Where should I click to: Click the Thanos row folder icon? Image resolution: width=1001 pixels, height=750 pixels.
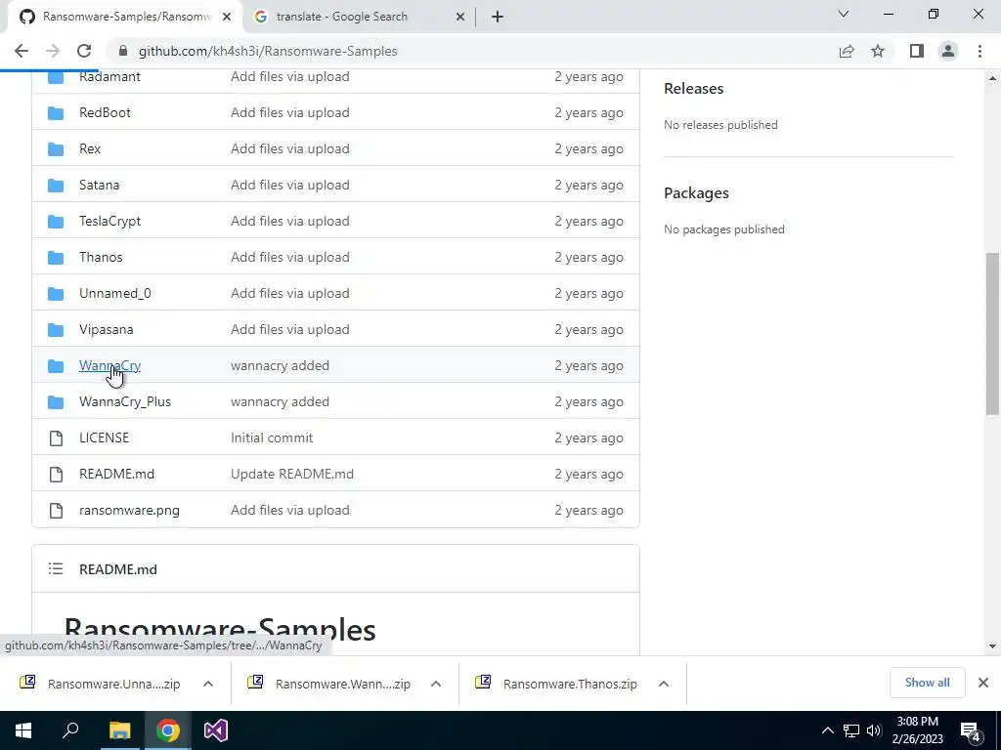coord(56,257)
